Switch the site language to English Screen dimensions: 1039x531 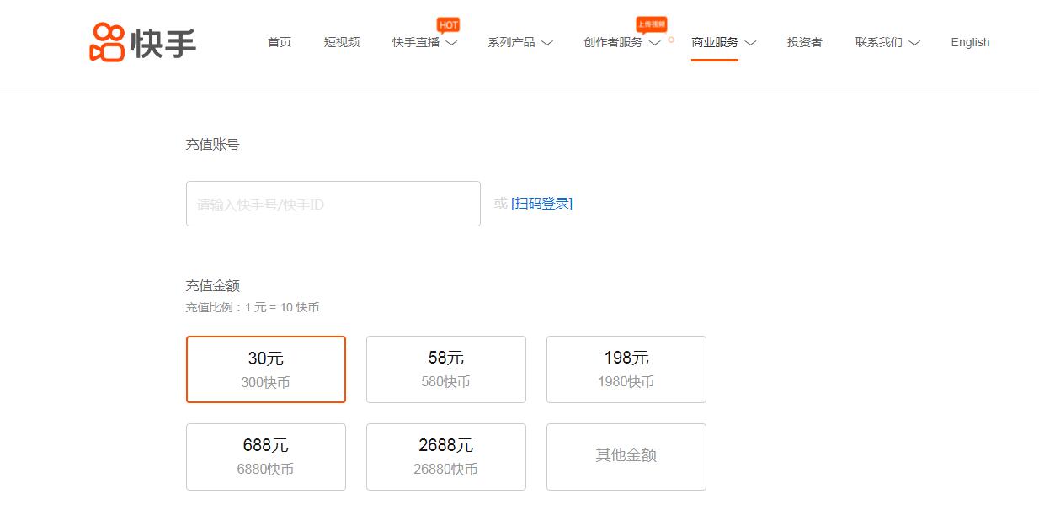969,43
